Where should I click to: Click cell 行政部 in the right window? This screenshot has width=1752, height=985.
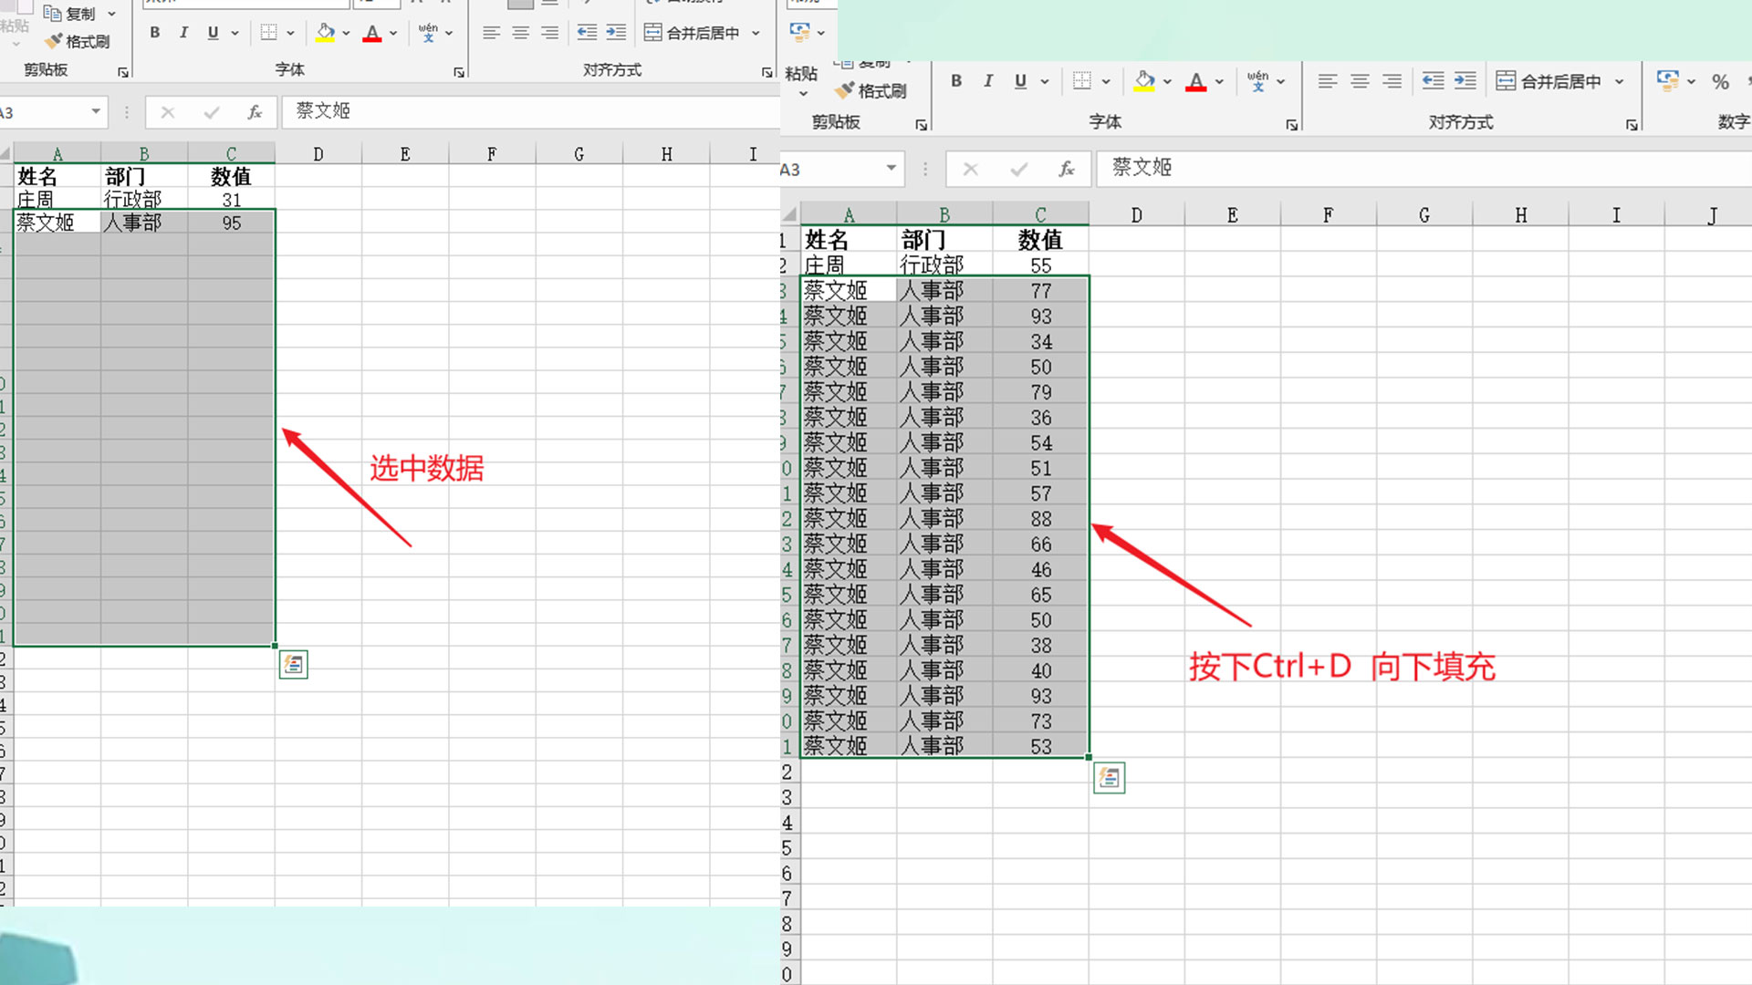tap(944, 264)
